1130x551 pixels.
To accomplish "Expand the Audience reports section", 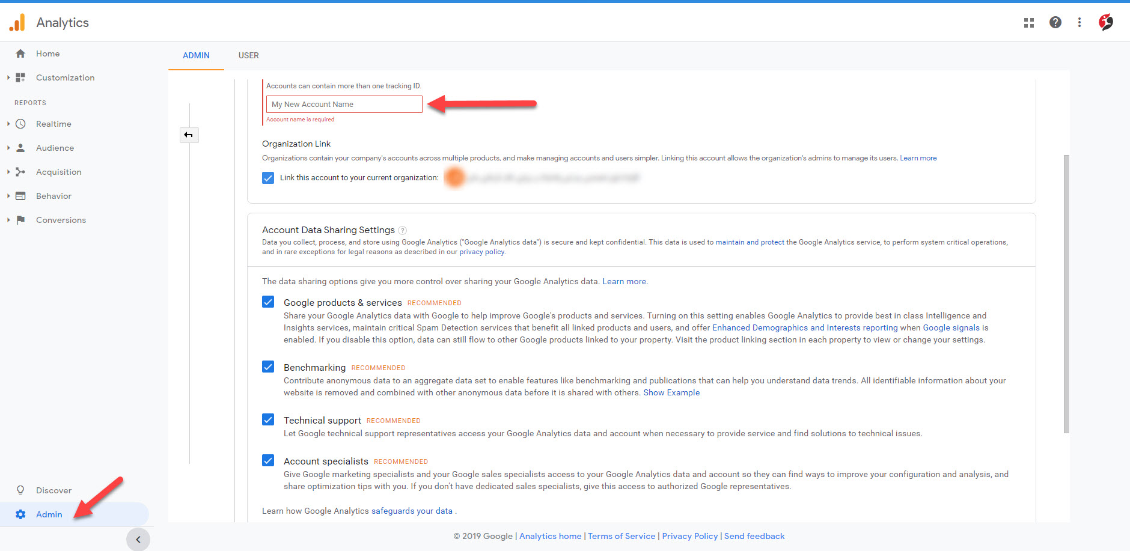I will click(x=8, y=148).
